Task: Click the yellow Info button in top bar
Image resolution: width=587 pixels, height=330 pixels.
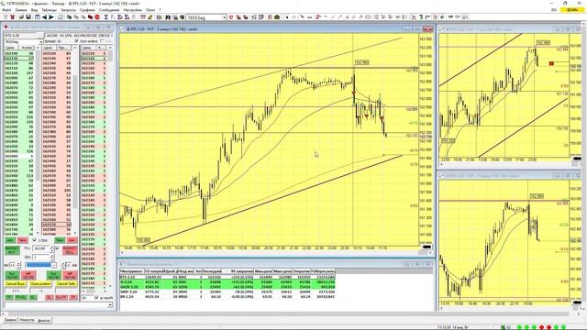Action: [572, 10]
